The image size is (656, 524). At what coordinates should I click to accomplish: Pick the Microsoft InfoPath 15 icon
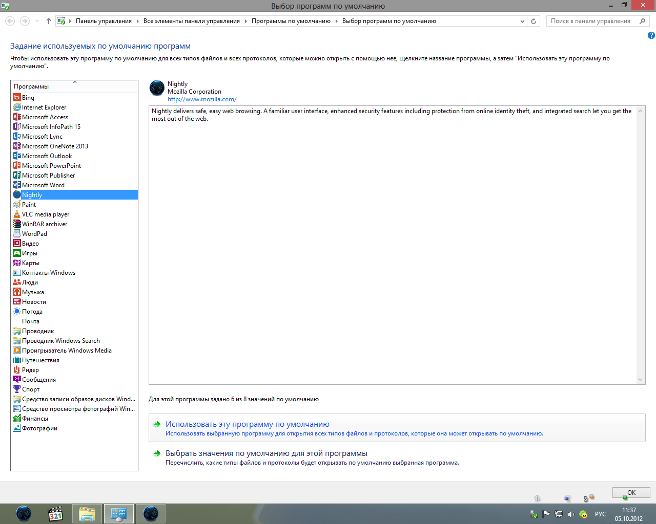(17, 127)
